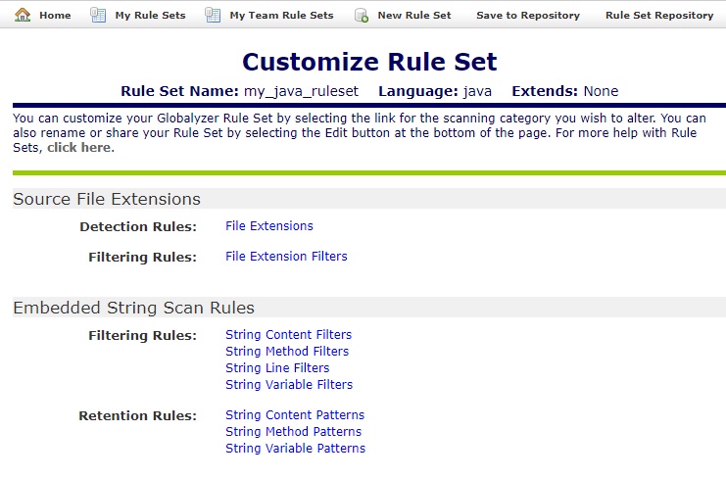Click the Home house icon
This screenshot has width=726, height=479.
(x=23, y=15)
